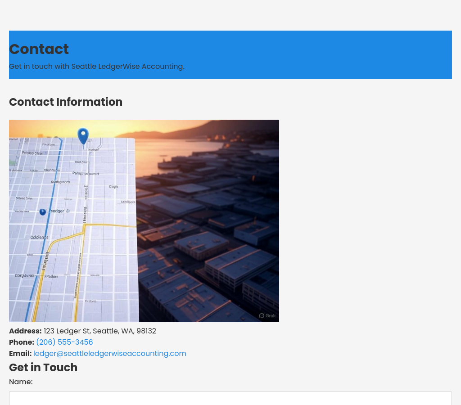Select the Contact Information heading

[x=66, y=102]
